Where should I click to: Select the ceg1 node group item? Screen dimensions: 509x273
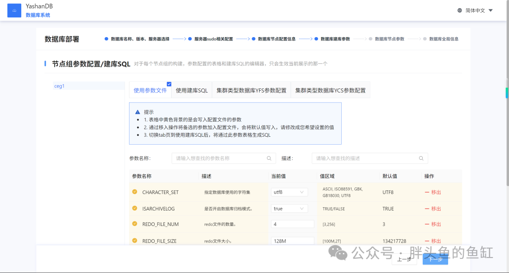(x=89, y=86)
